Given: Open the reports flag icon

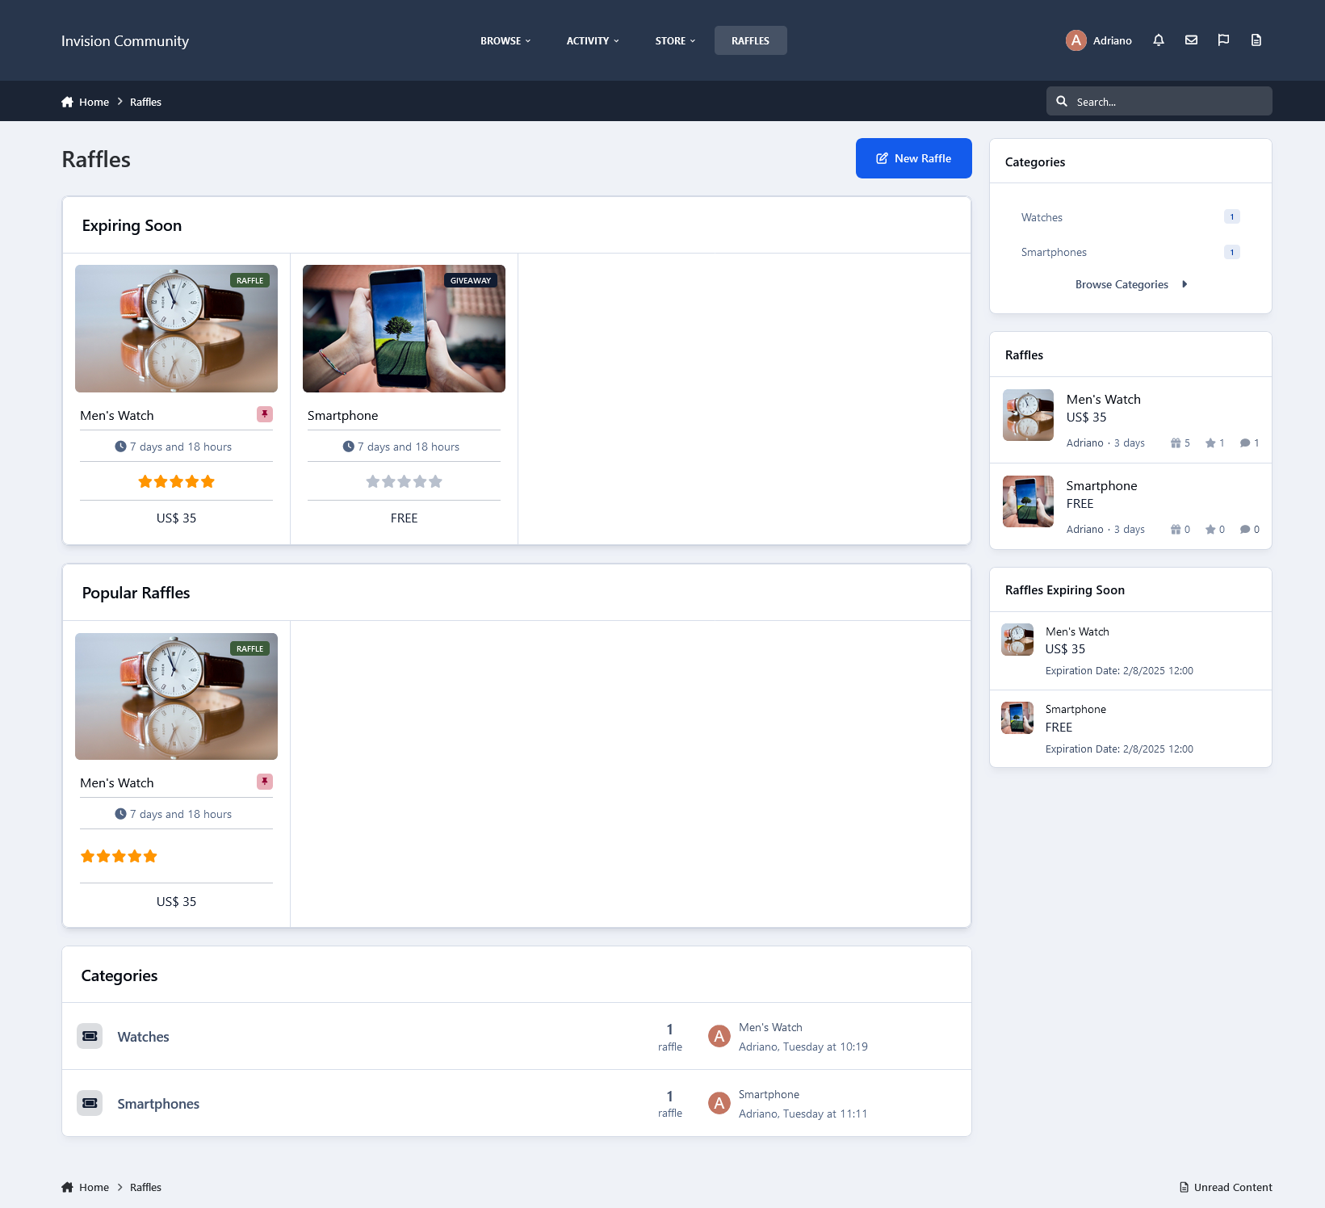Looking at the screenshot, I should [1223, 40].
